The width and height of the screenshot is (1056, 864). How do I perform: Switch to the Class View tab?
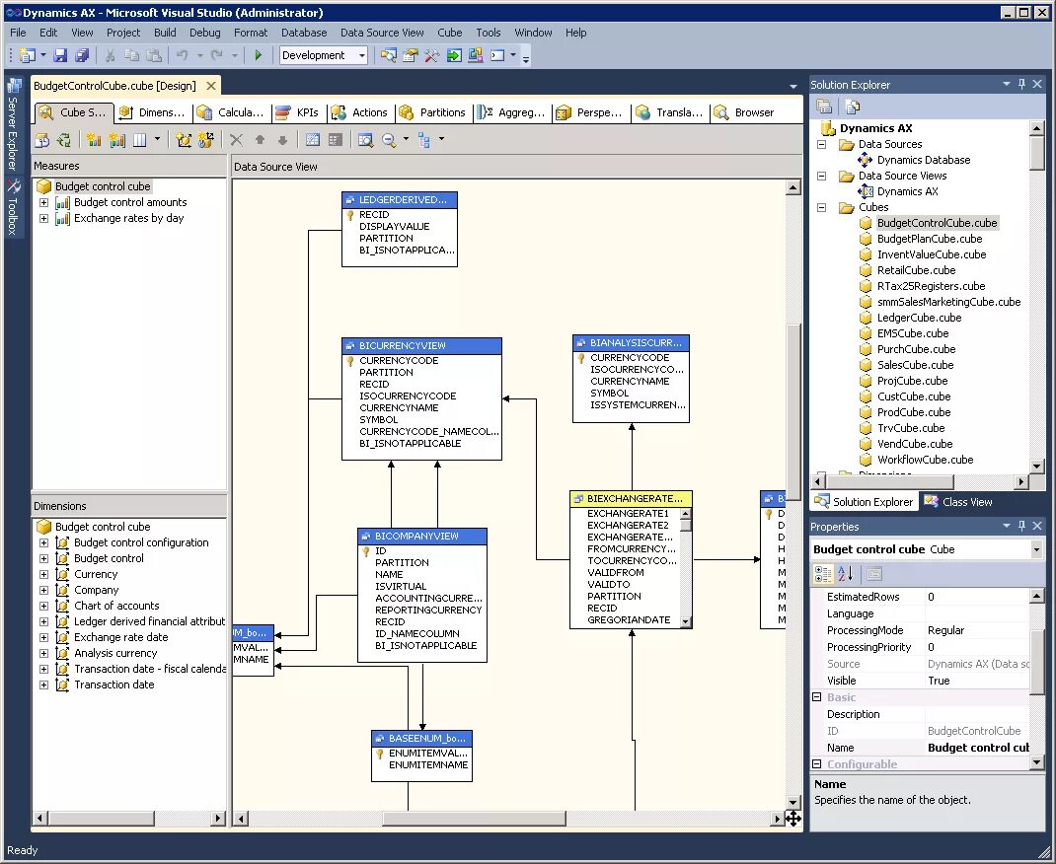957,502
